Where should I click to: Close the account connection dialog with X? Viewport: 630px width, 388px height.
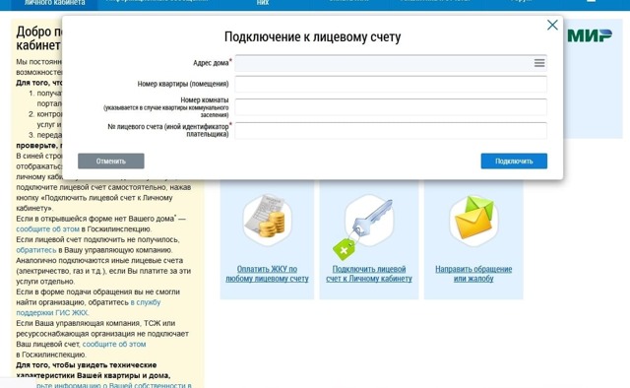(x=552, y=25)
